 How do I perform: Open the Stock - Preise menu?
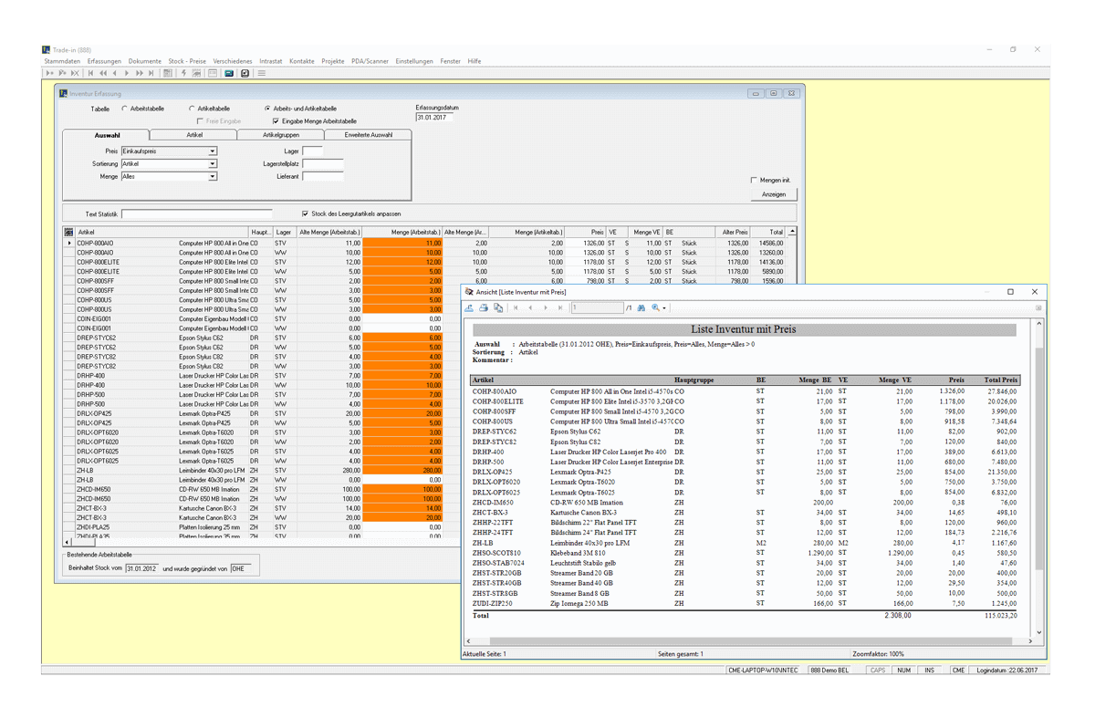(187, 61)
